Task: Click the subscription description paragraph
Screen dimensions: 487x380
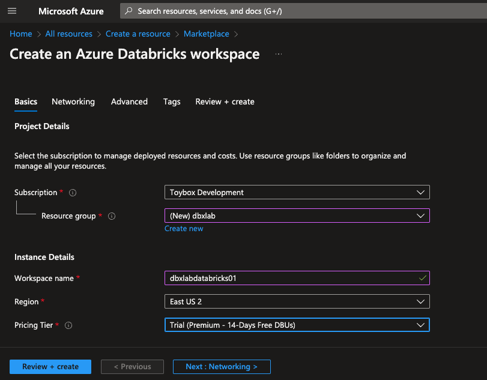Action: pyautogui.click(x=210, y=161)
